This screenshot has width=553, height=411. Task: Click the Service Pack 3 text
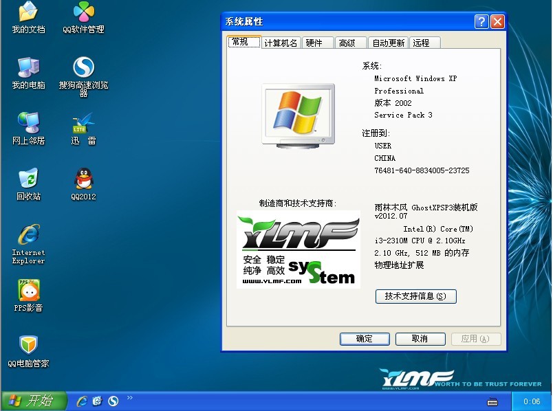(403, 115)
